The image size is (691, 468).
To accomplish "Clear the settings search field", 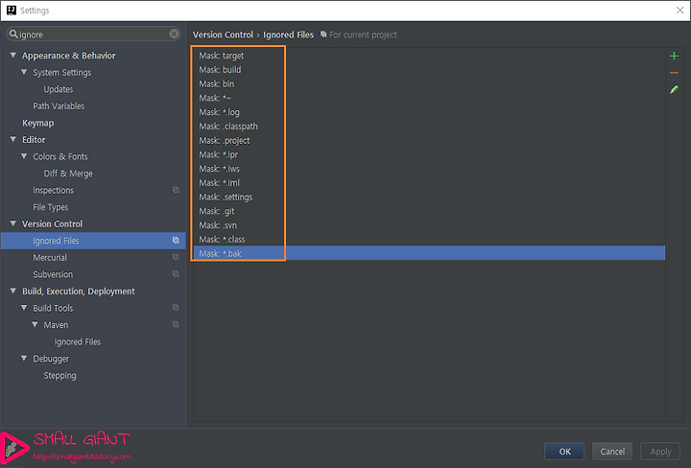I will click(x=174, y=34).
